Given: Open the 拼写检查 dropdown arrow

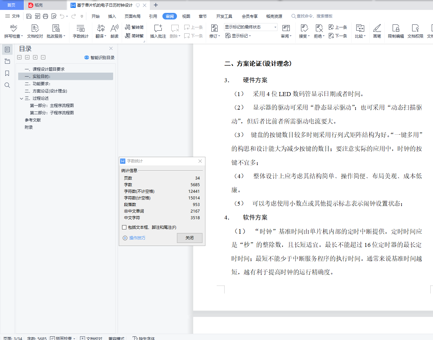Looking at the screenshot, I should tap(22, 36).
